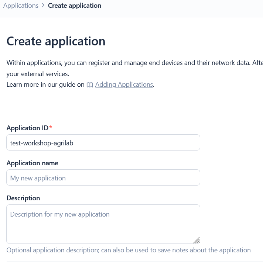Click the breadcrumb chevron separator arrow
Screen dimensions: 263x266
pos(43,6)
